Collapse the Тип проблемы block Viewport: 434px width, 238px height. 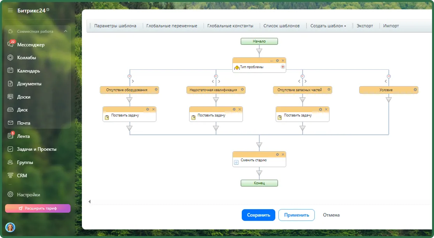click(271, 60)
